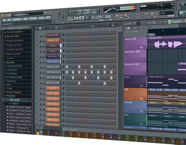
Task: Open the TOOLS menu
Action: click(42, 18)
